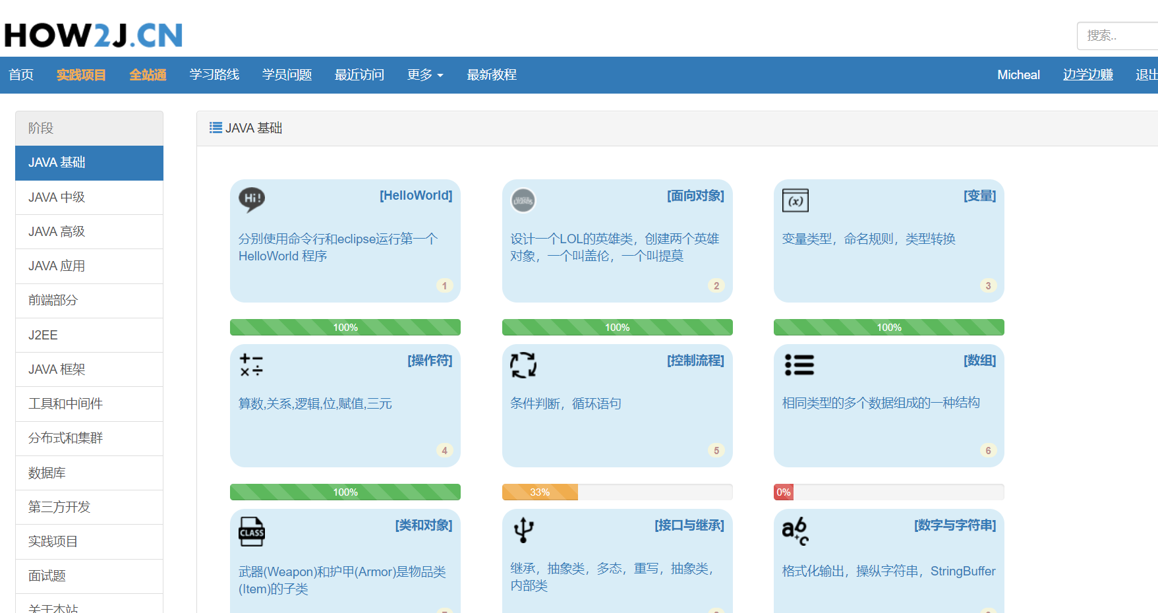
Task: Select J2EE stage in sidebar
Action: 89,335
